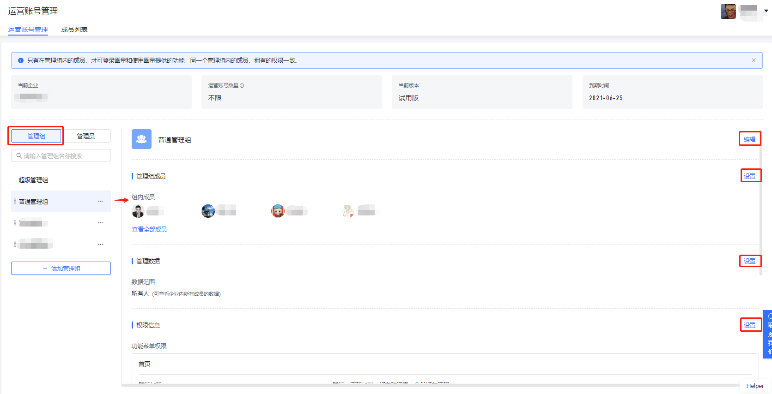772x394 pixels.
Task: Click the management group name search field
Action: 61,156
